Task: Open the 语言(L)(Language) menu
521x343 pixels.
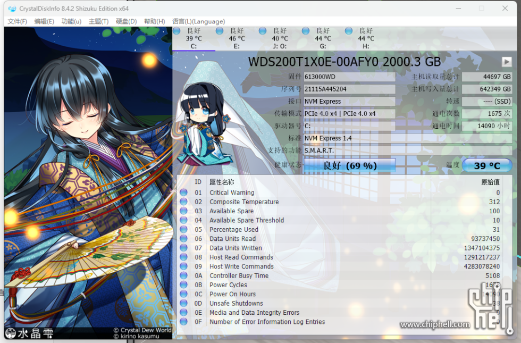Action: click(199, 21)
